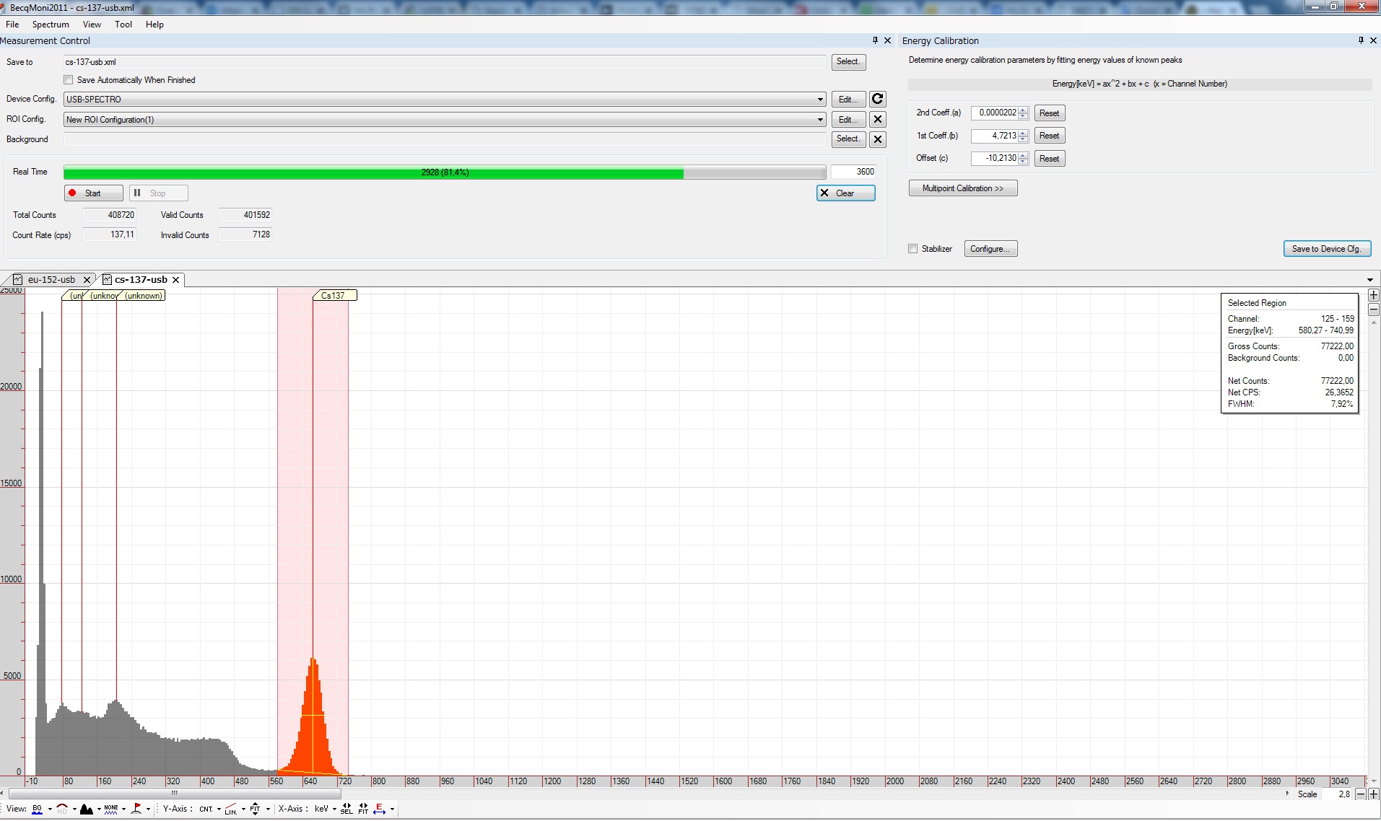1381x821 pixels.
Task: Enable the Stabilizer checkbox
Action: point(913,249)
